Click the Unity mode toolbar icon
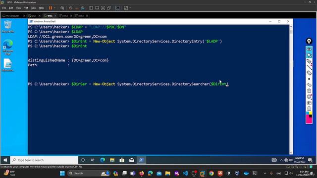 tap(109, 8)
